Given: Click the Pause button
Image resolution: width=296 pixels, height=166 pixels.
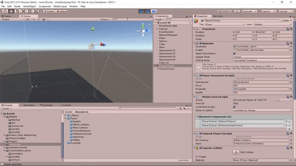Looking at the screenshot, I should click(x=148, y=11).
